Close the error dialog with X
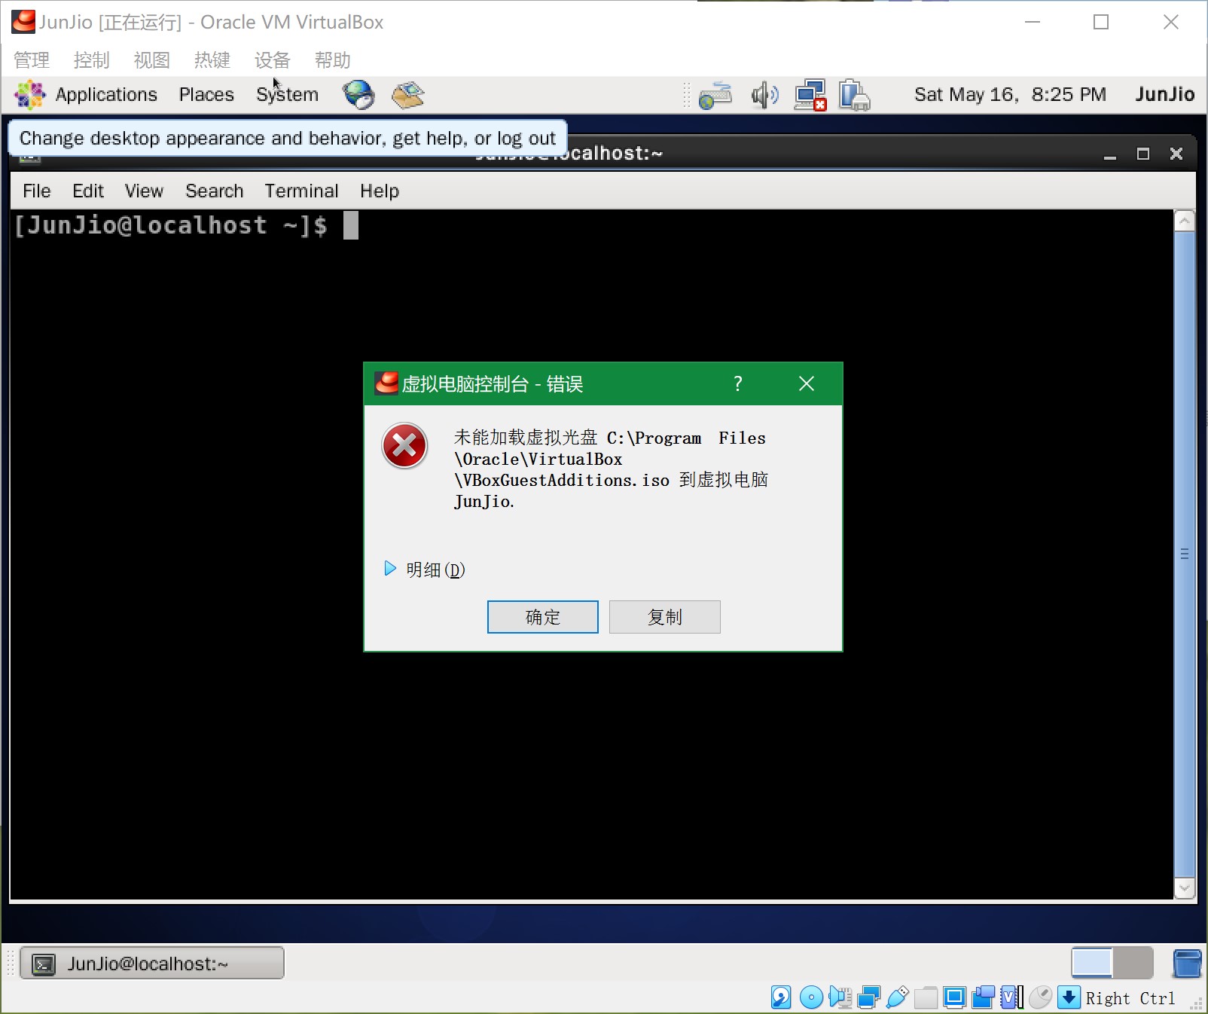This screenshot has width=1208, height=1014. [x=807, y=383]
